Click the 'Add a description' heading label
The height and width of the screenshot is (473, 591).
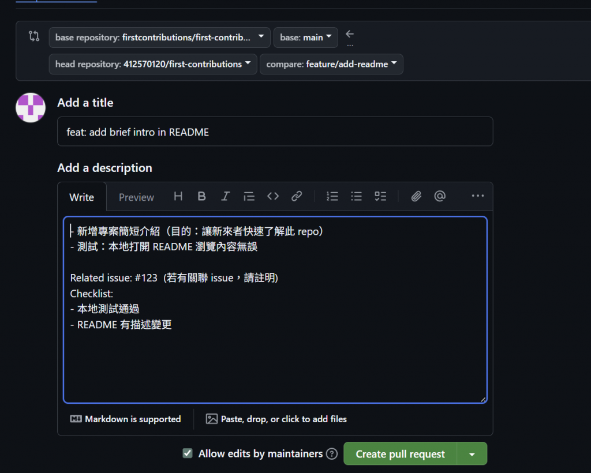(x=105, y=168)
